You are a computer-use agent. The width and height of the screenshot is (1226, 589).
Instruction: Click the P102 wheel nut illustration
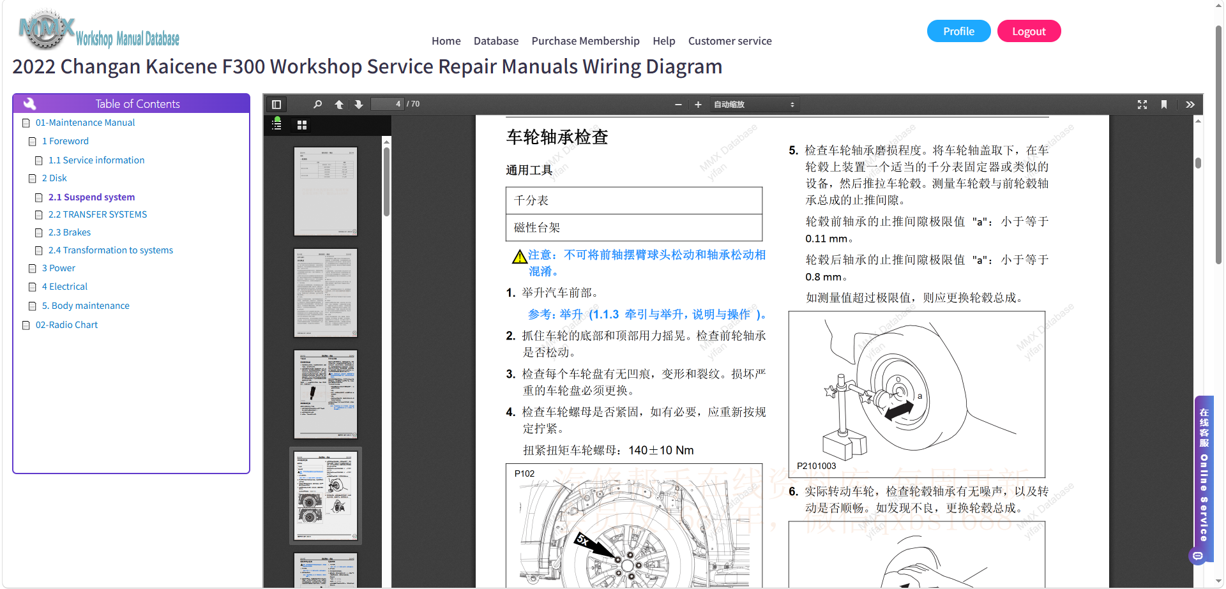(x=633, y=525)
